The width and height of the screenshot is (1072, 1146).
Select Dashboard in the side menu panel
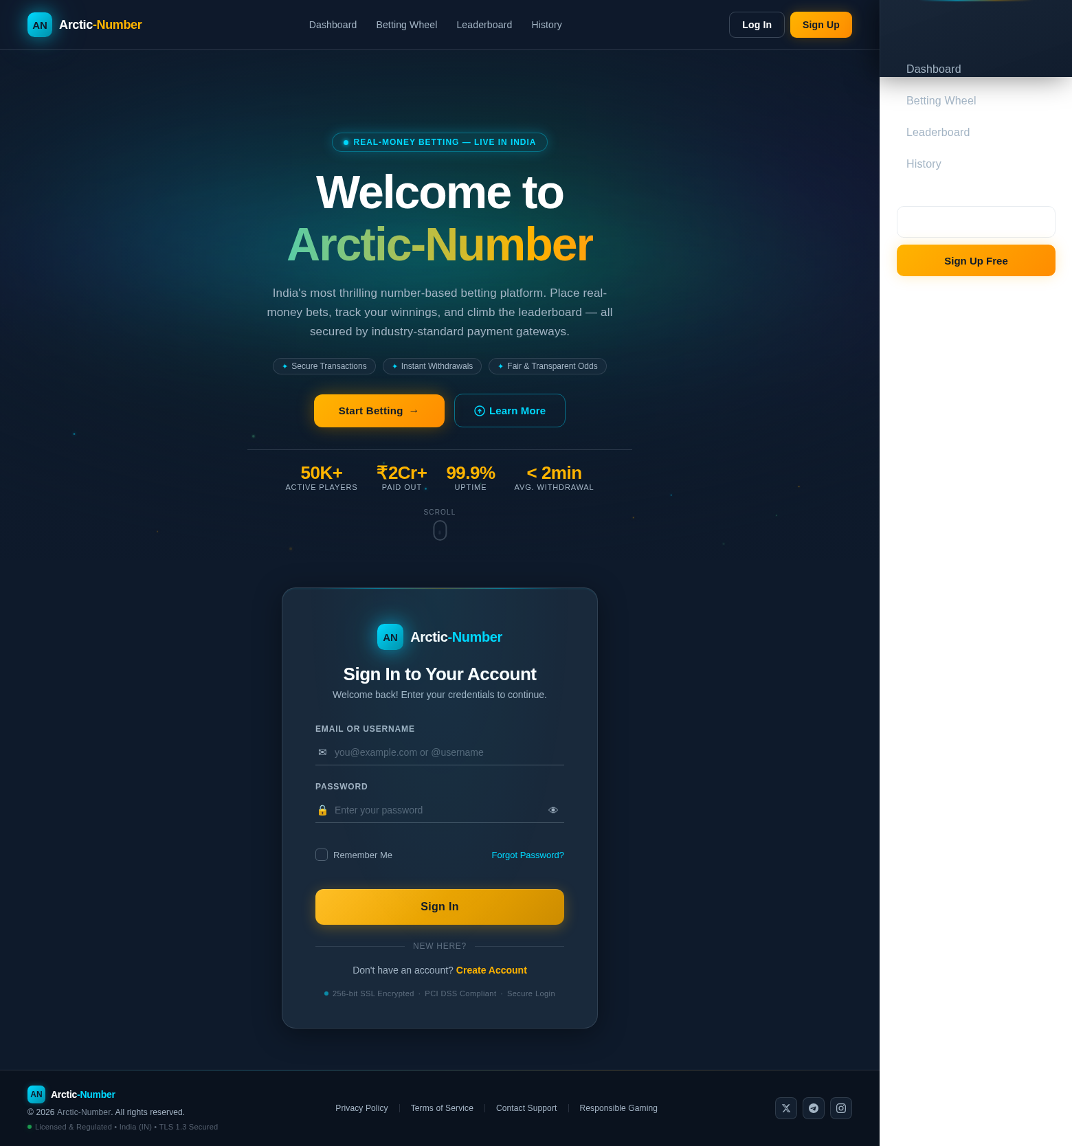click(x=933, y=69)
